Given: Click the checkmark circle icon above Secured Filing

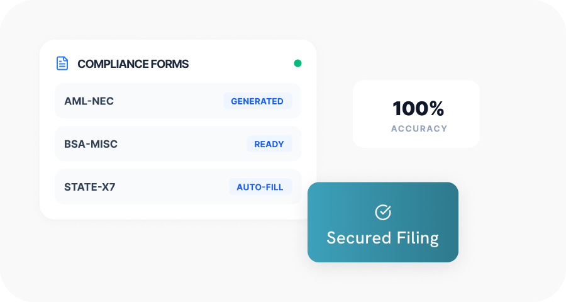Looking at the screenshot, I should click(382, 212).
